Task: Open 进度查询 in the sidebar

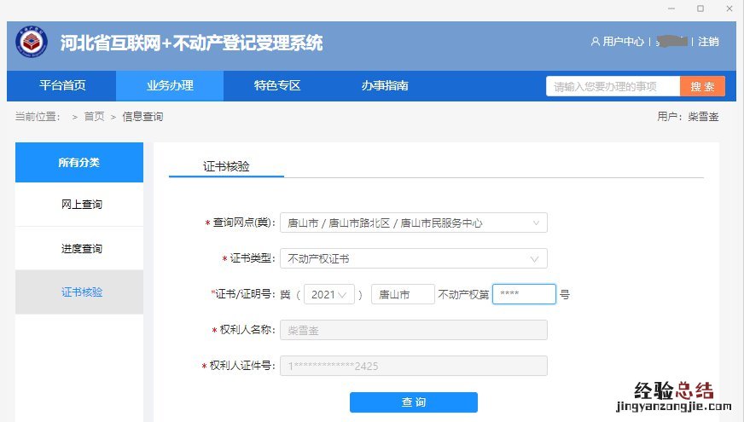Action: click(79, 248)
